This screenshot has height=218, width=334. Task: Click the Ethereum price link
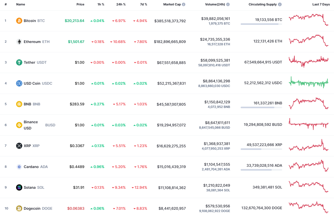pyautogui.click(x=76, y=41)
